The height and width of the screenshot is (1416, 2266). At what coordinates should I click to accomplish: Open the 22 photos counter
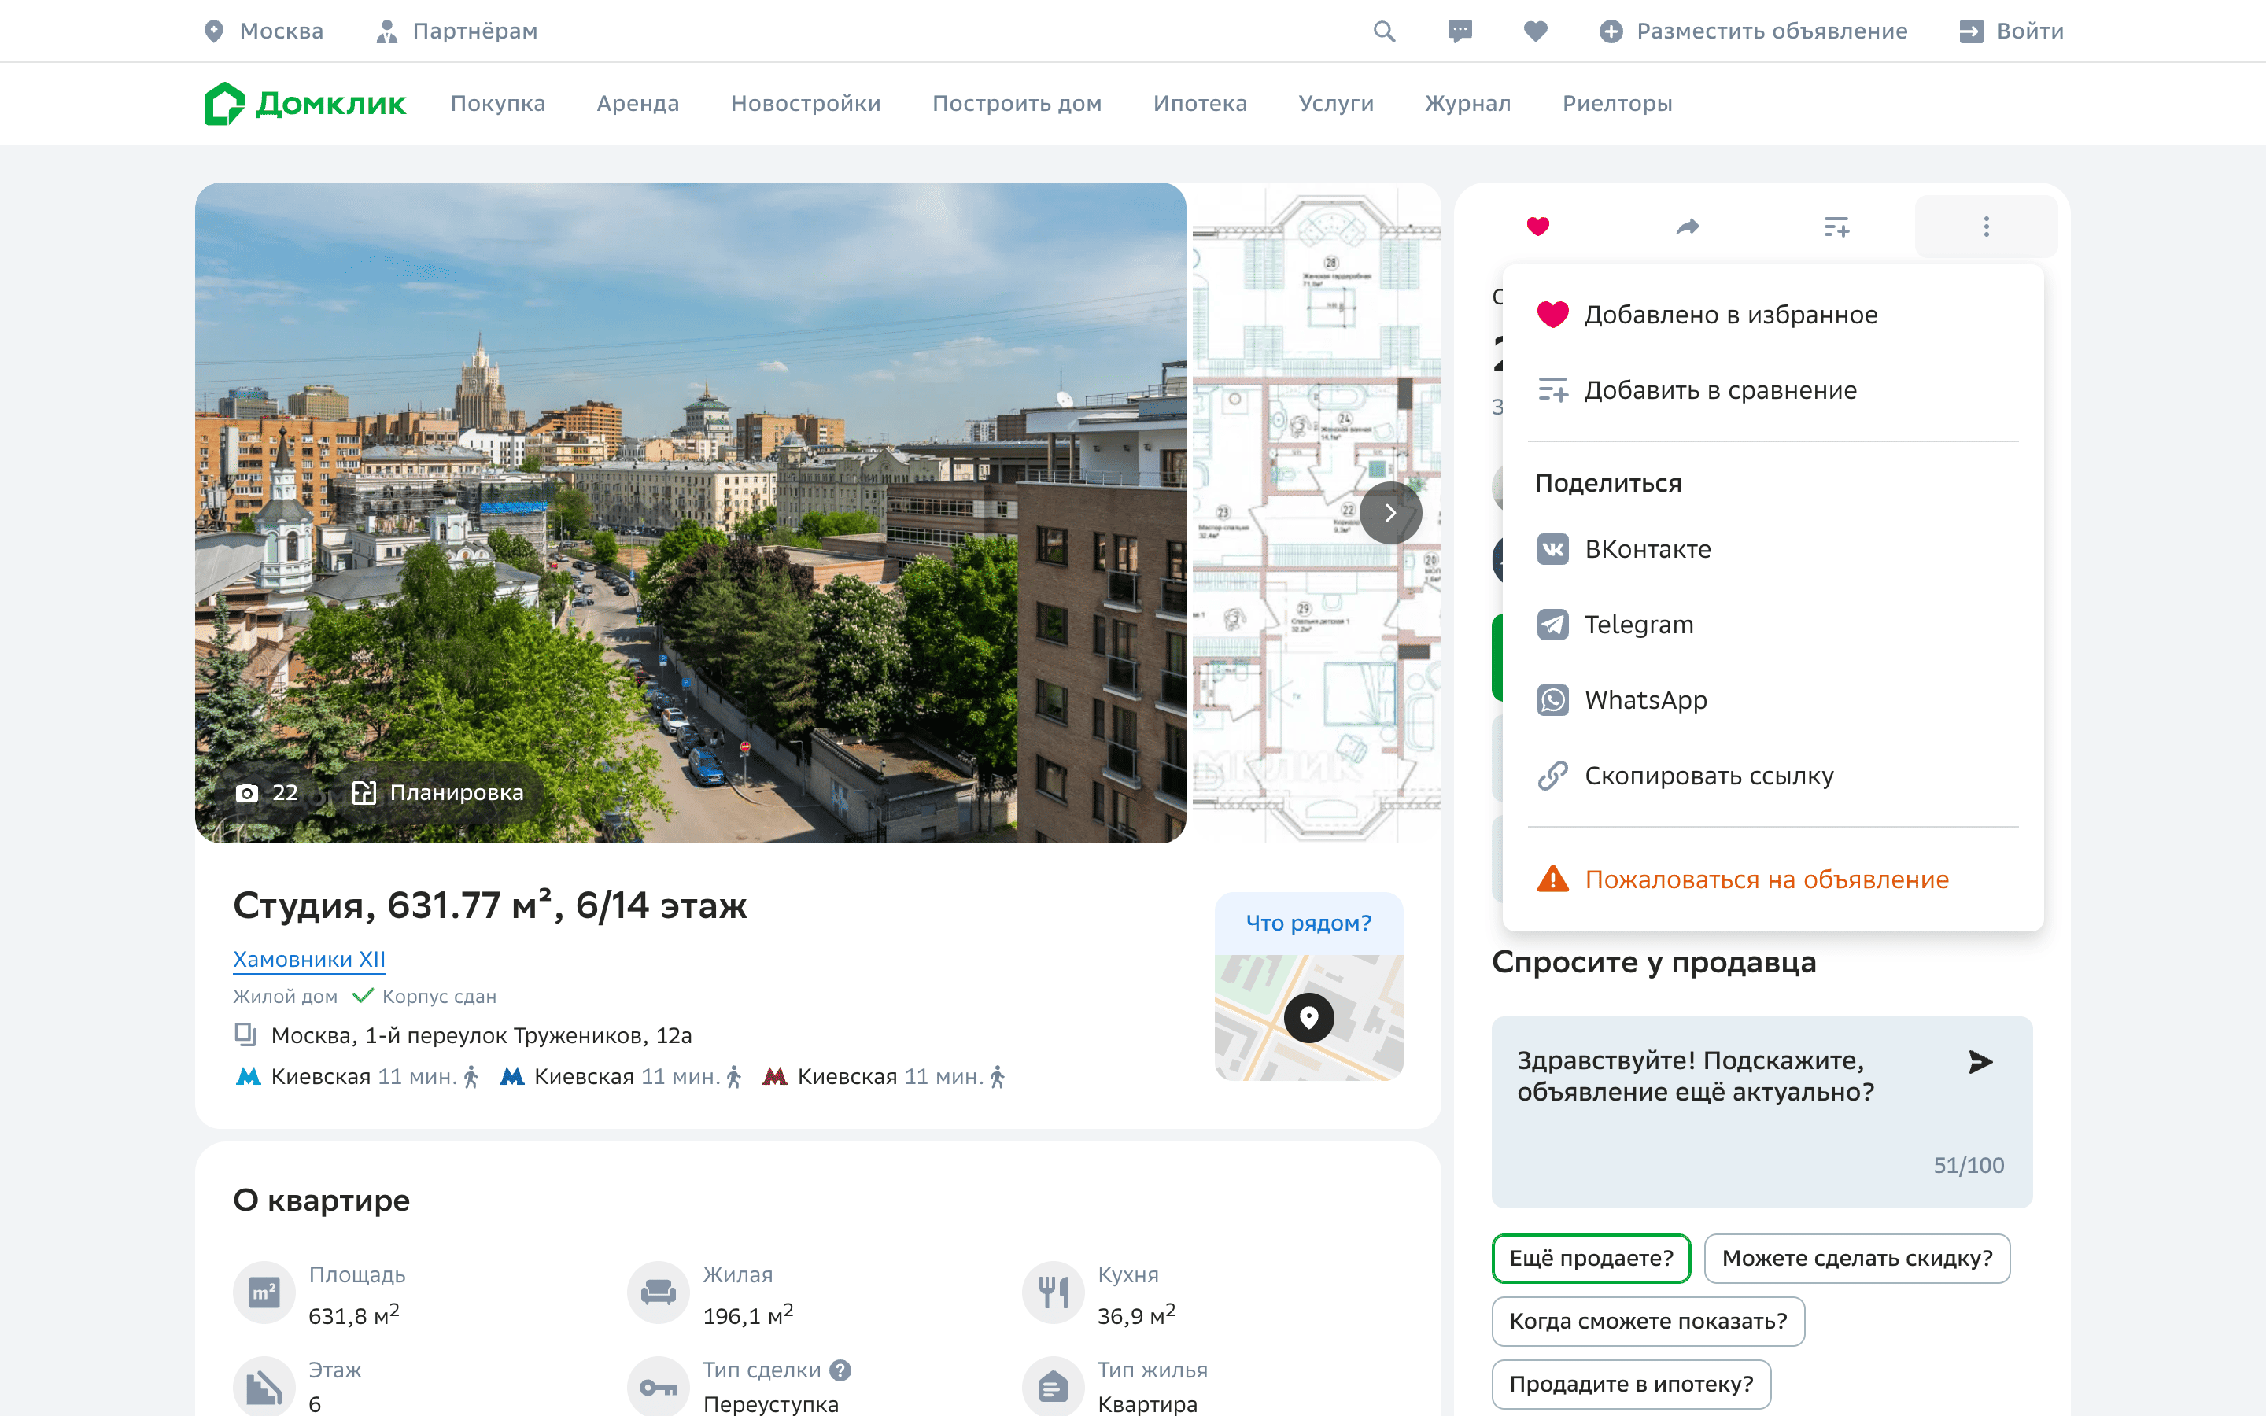(268, 792)
